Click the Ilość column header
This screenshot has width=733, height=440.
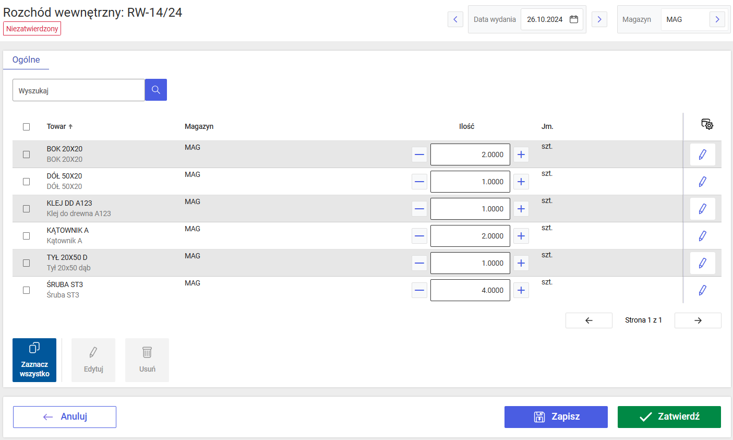(x=466, y=126)
